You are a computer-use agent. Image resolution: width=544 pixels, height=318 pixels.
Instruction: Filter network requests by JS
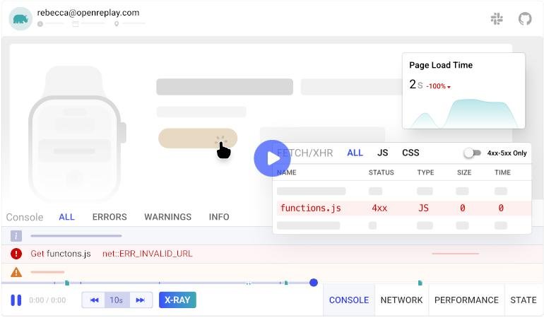coord(382,153)
